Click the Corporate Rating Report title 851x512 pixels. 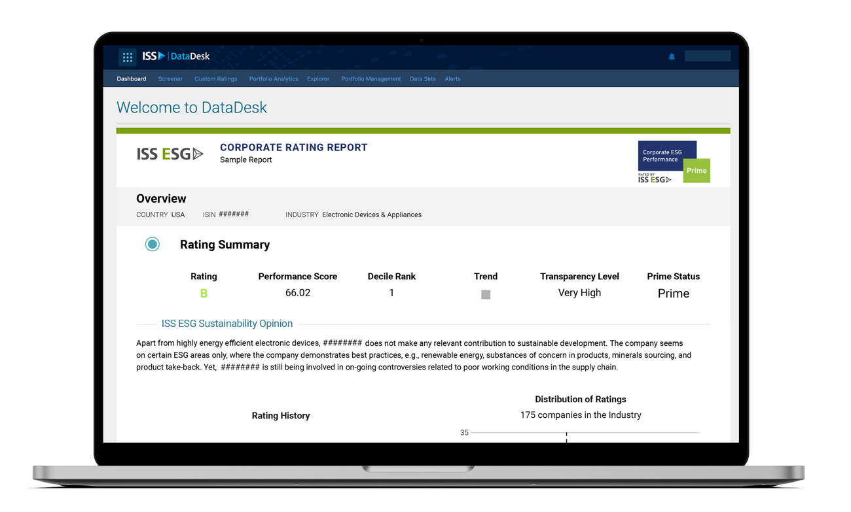[x=294, y=148]
